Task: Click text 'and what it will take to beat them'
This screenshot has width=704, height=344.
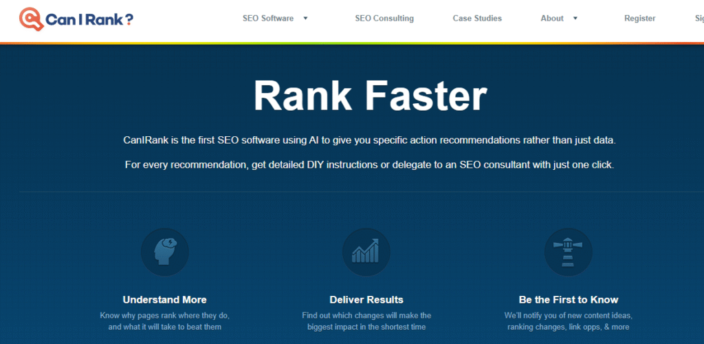Action: tap(165, 327)
